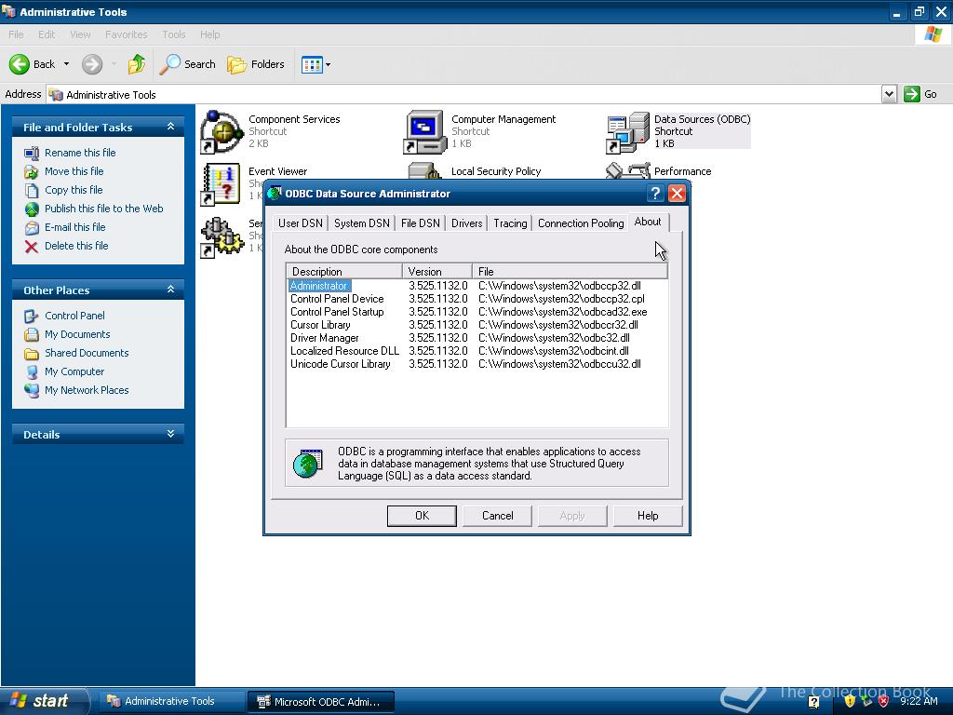The image size is (953, 715).
Task: Open the Tools menu
Action: (174, 34)
